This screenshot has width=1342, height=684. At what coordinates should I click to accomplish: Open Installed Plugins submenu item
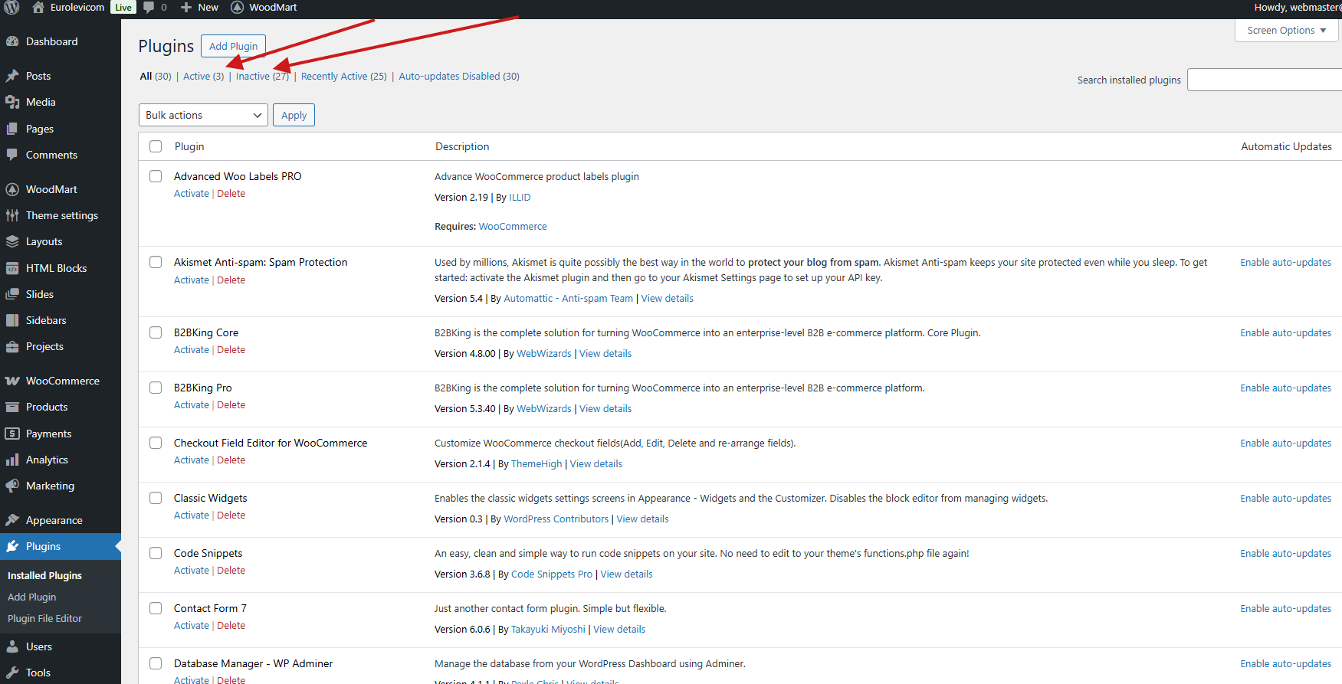coord(44,575)
